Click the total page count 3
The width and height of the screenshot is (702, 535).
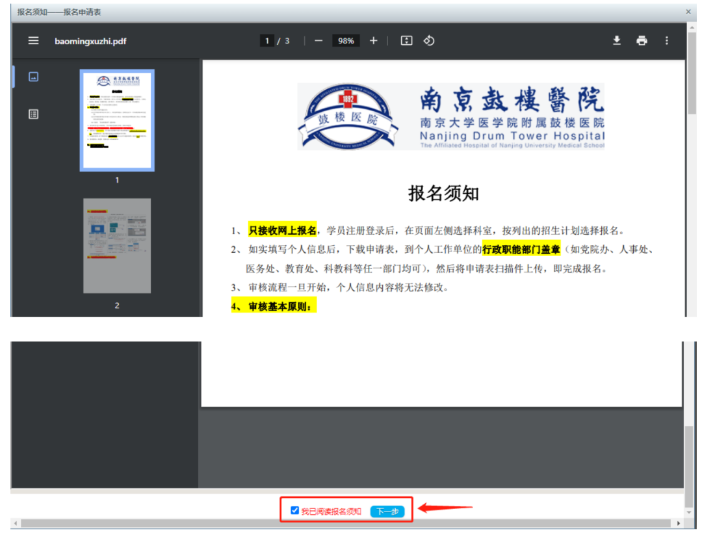(287, 41)
